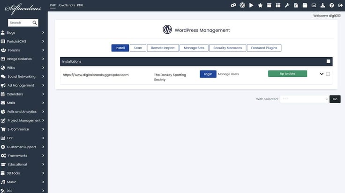Open the Scan tab
Screen dimensions: 345x193
pyautogui.click(x=138, y=48)
